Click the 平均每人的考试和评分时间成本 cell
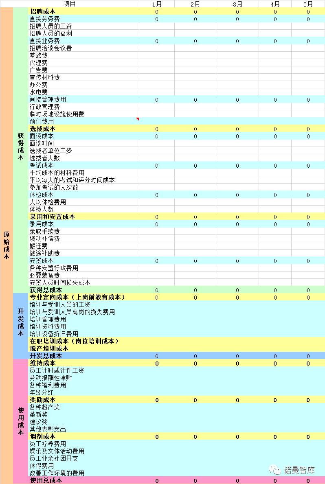This screenshot has width=325, height=484. point(84,180)
